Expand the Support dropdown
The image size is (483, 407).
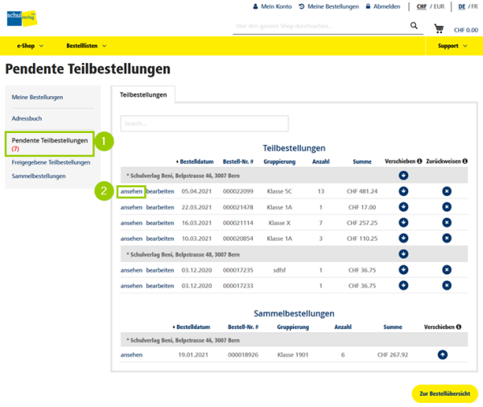click(x=452, y=46)
